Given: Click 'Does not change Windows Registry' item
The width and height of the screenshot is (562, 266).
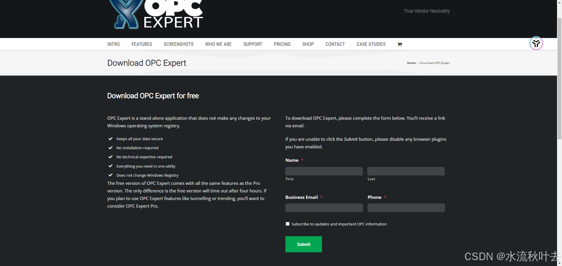Looking at the screenshot, I should [x=148, y=175].
